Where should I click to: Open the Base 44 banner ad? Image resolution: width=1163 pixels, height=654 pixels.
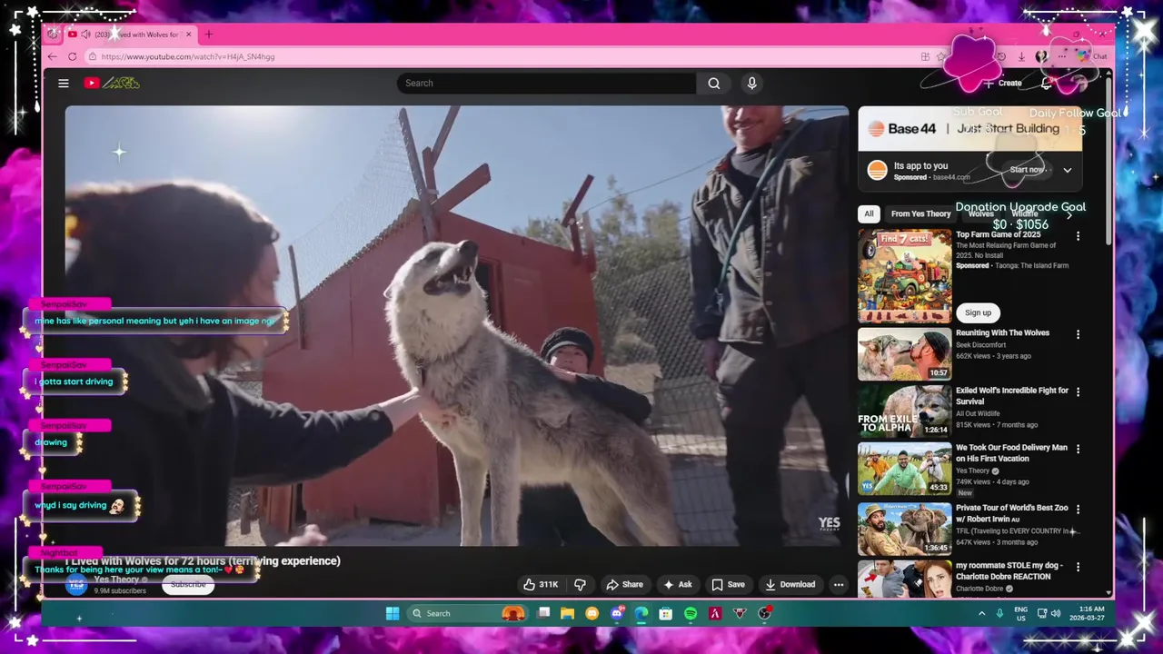(970, 129)
